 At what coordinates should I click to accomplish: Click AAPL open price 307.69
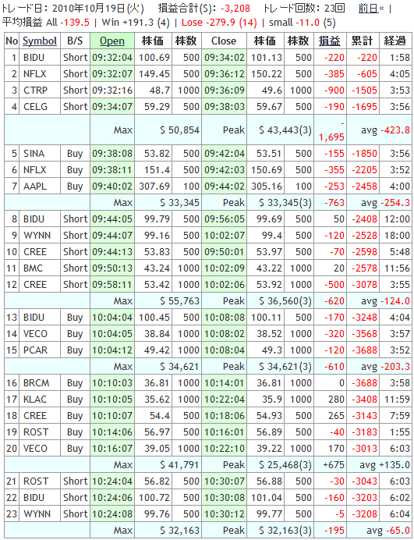154,187
